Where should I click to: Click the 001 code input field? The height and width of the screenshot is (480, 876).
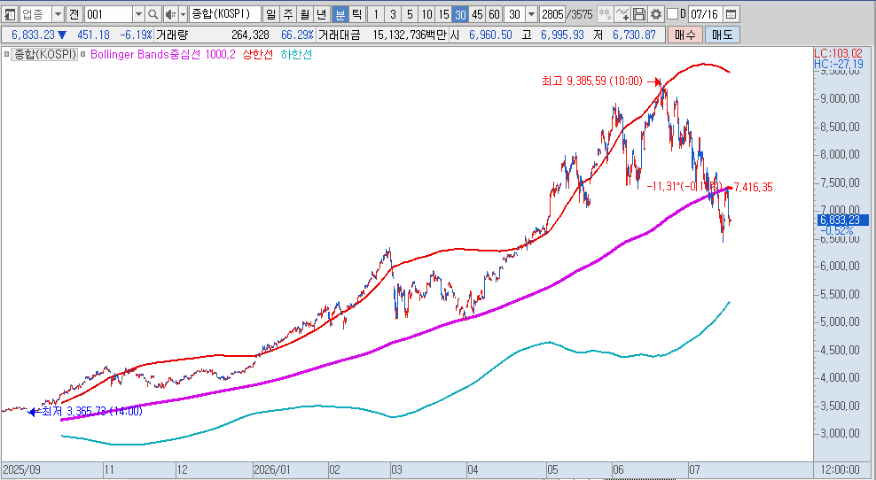pyautogui.click(x=108, y=14)
